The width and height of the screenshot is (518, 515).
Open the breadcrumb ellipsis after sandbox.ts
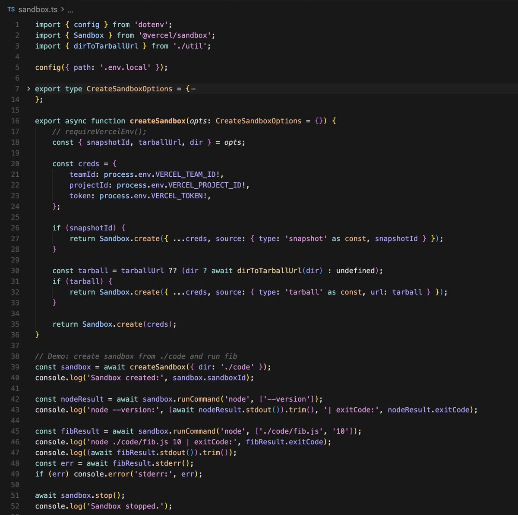(x=69, y=8)
